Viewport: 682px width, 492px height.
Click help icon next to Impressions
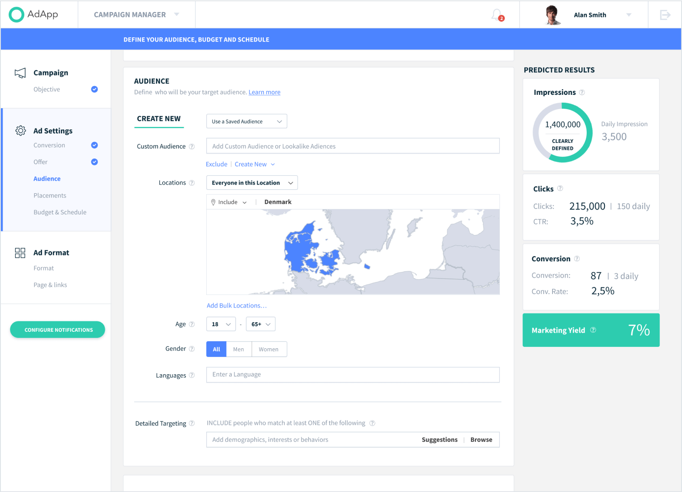[x=582, y=92]
